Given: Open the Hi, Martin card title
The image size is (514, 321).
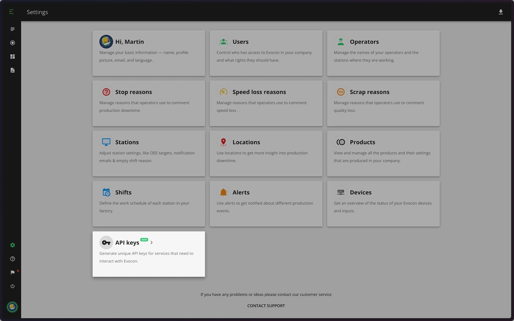Looking at the screenshot, I should tap(130, 42).
